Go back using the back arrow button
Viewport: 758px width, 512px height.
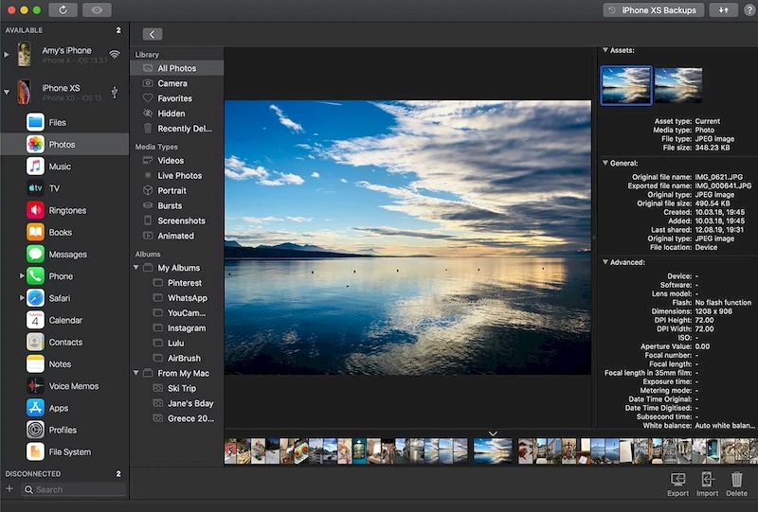pos(153,34)
